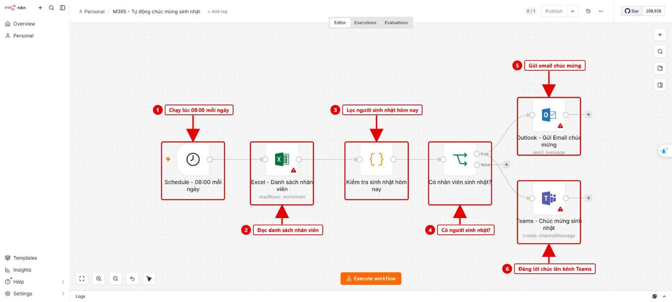
Task: Select the Microsoft Teams node icon
Action: pyautogui.click(x=549, y=198)
